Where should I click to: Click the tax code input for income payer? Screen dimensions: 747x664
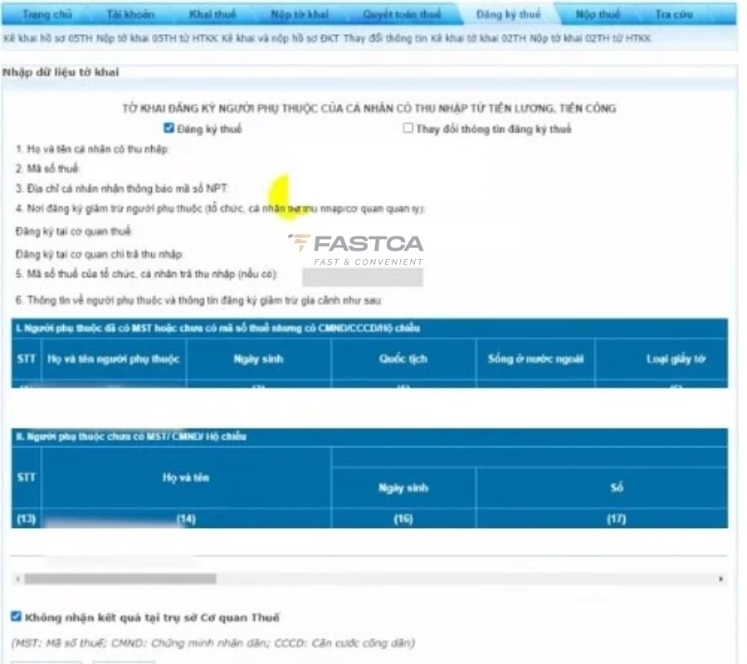pos(363,276)
